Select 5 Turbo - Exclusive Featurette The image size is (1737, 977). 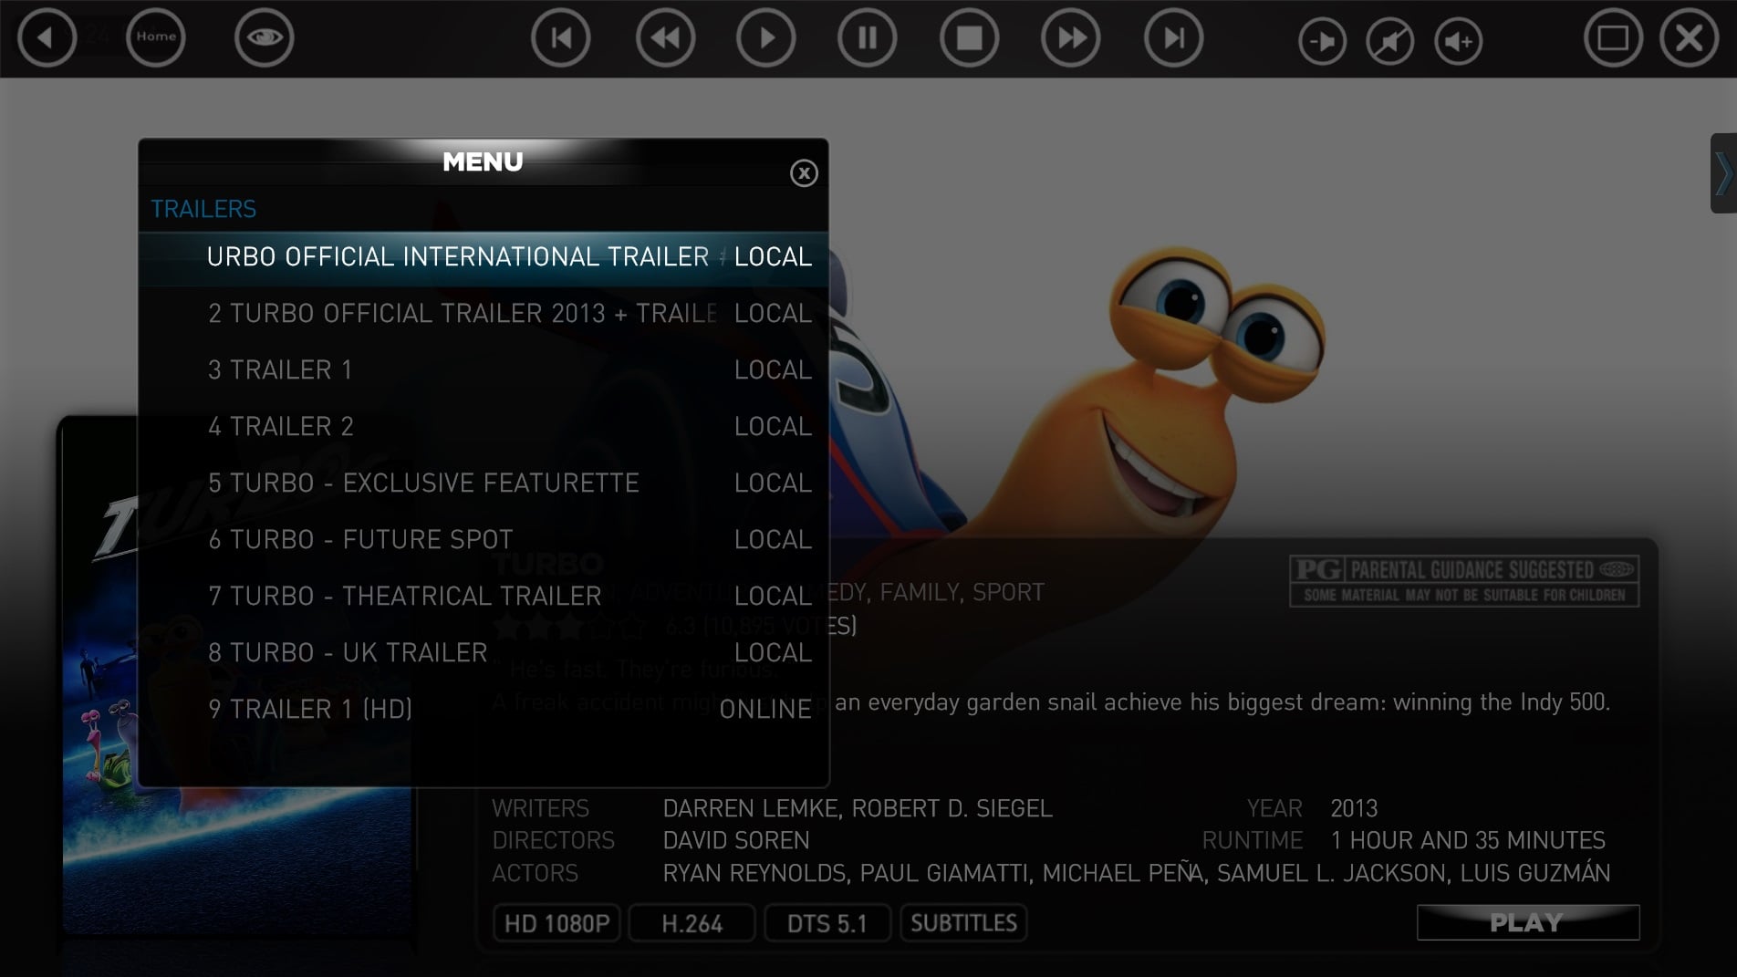[484, 483]
